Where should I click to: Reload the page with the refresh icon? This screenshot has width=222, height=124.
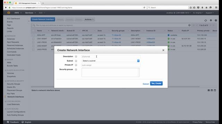pos(144,8)
